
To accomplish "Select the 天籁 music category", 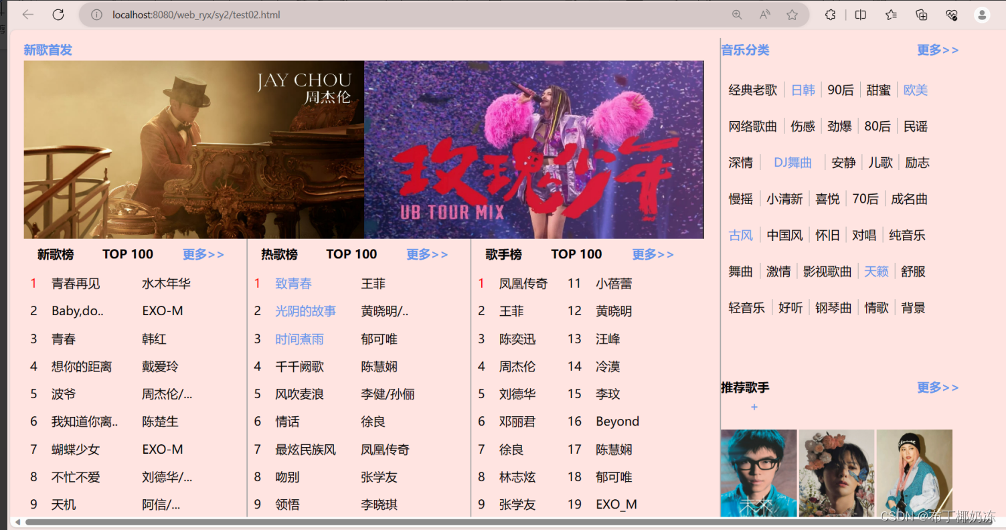I will point(876,272).
